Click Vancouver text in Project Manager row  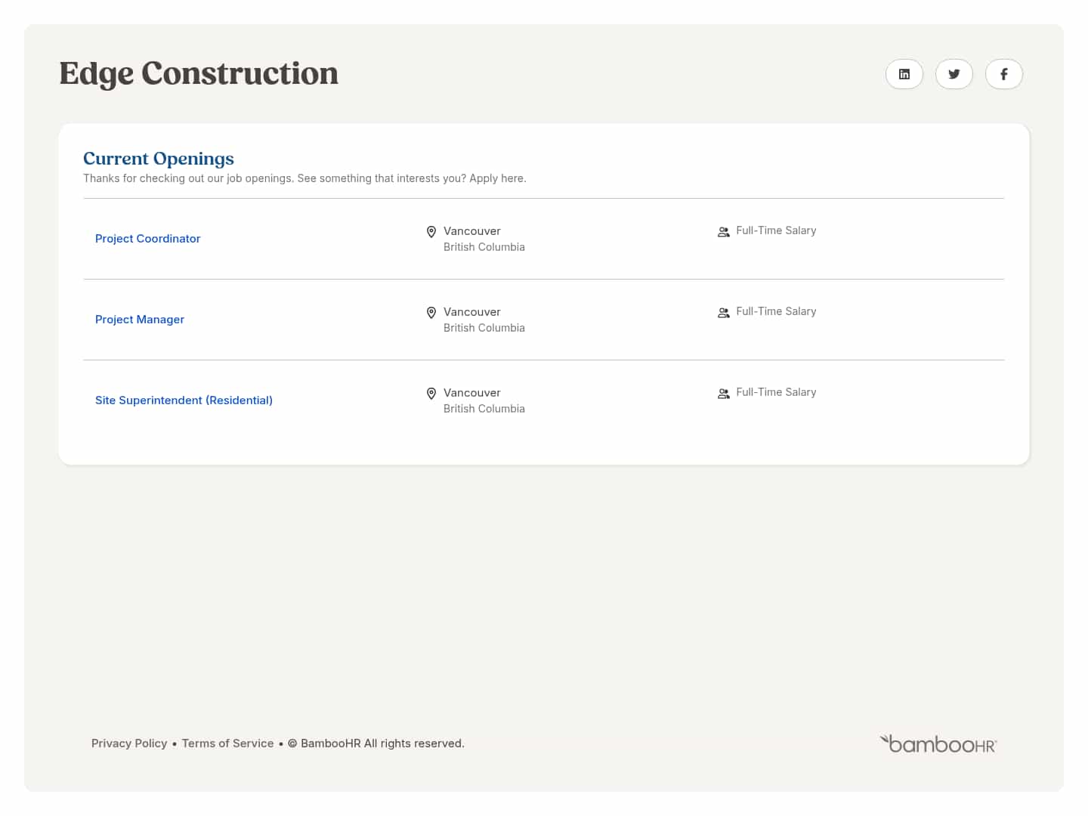(472, 312)
